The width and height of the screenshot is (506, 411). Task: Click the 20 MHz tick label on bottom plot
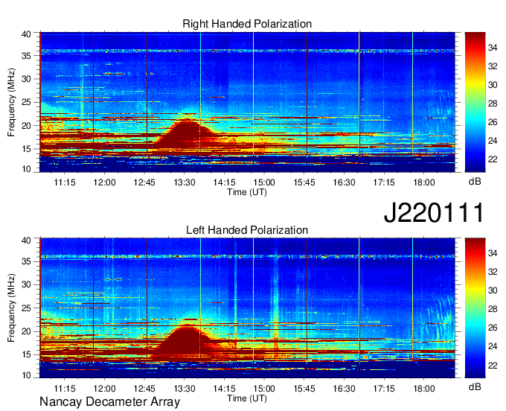click(x=26, y=331)
